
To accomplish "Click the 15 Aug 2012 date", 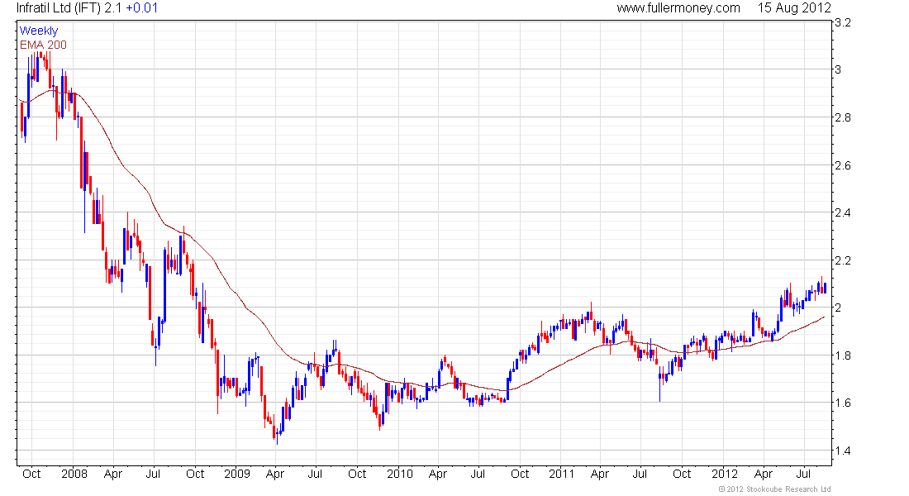I will click(794, 8).
